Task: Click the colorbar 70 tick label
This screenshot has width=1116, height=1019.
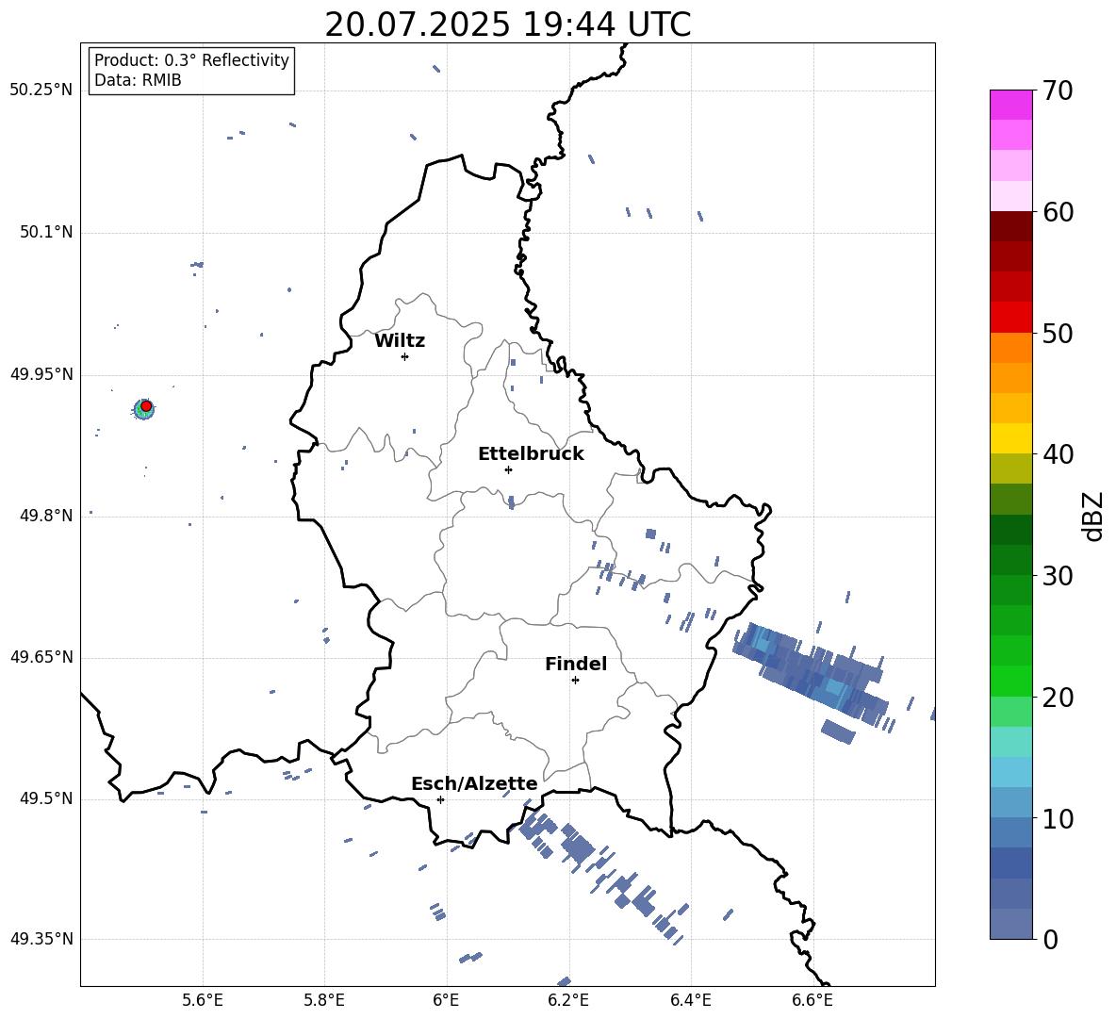Action: click(x=1058, y=90)
